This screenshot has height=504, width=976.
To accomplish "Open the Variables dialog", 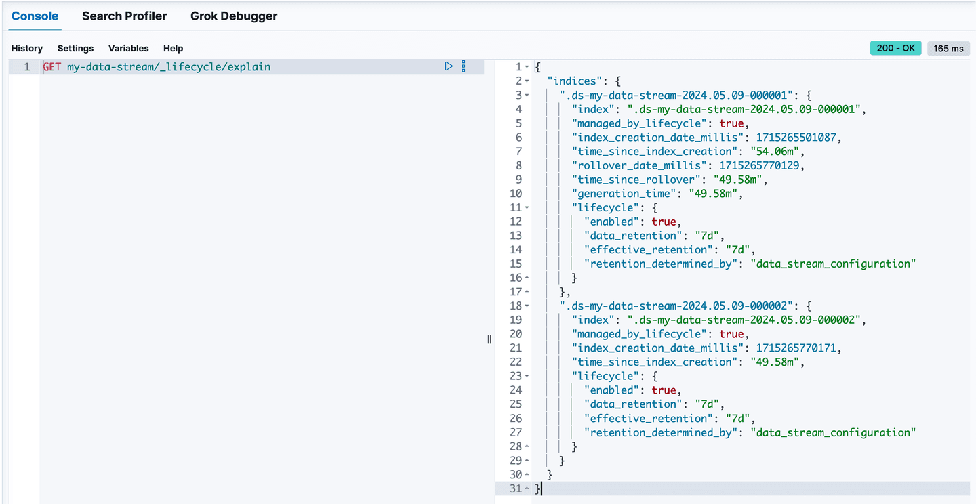I will click(128, 48).
